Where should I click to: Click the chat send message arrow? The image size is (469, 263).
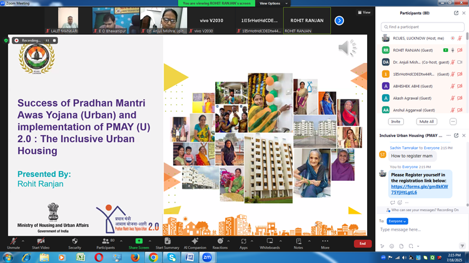pyautogui.click(x=462, y=246)
